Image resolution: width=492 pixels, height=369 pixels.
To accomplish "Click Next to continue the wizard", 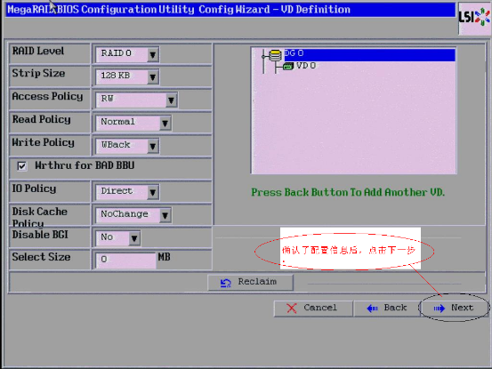I will [454, 309].
